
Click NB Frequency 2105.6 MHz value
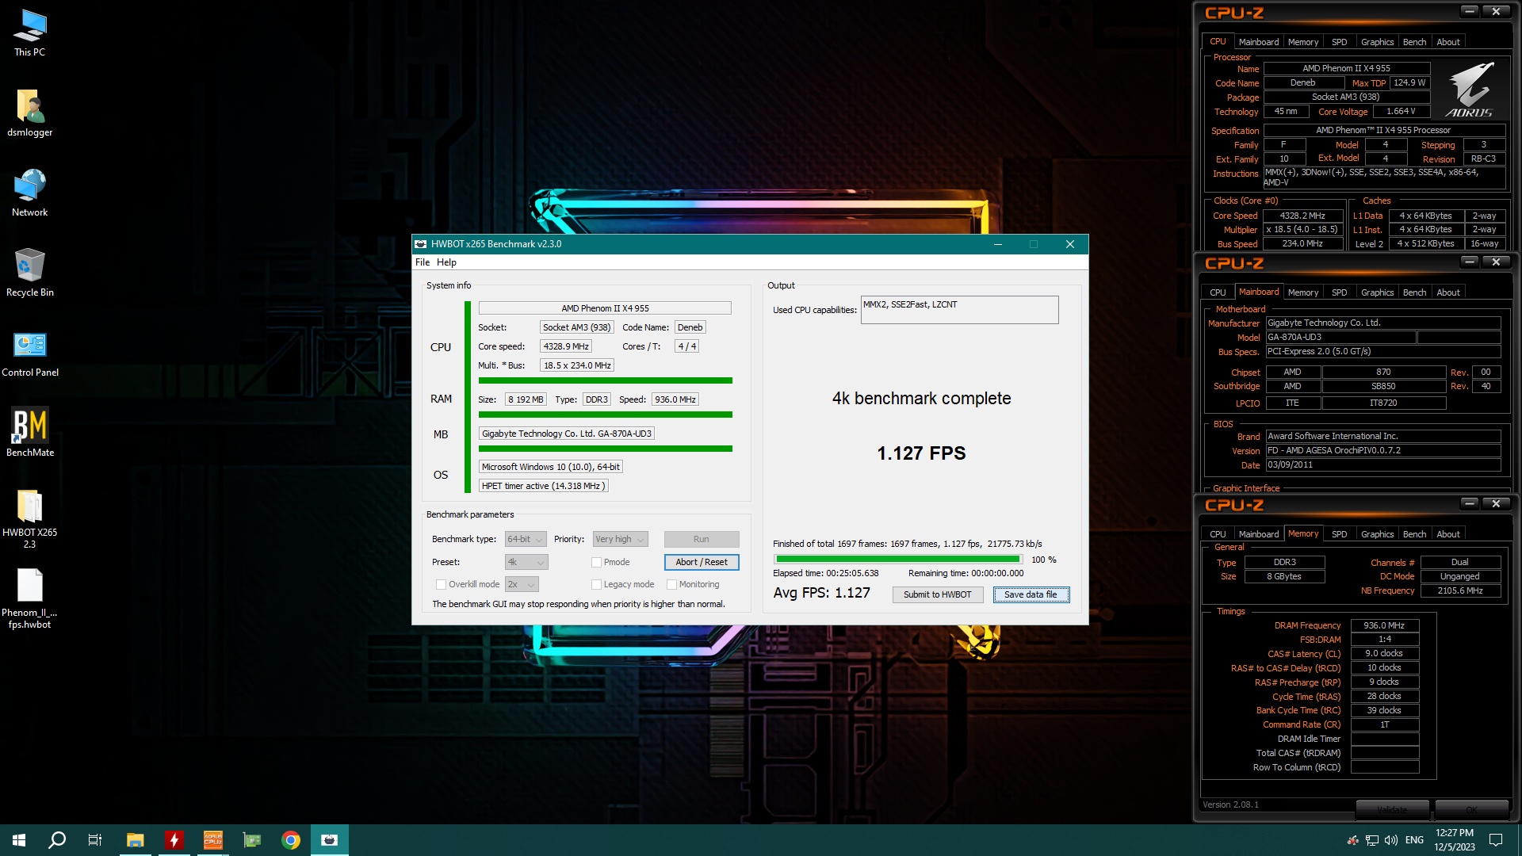pos(1459,590)
